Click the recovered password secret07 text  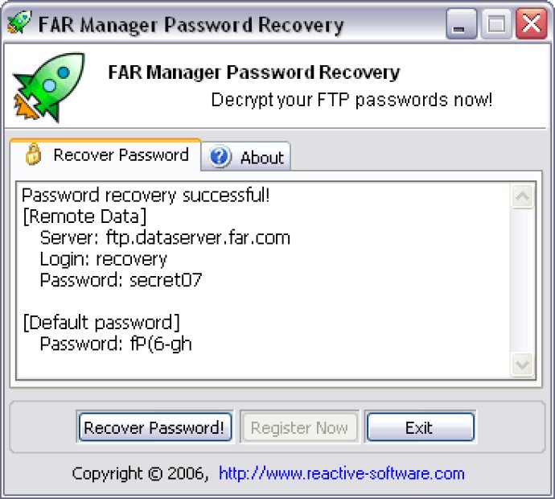click(x=166, y=280)
